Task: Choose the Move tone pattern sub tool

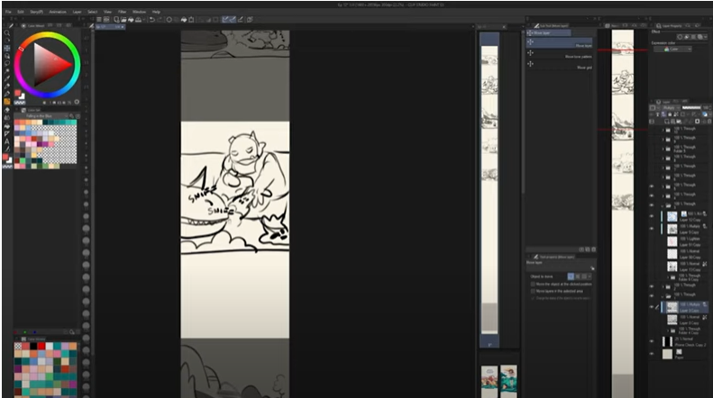Action: tap(559, 56)
